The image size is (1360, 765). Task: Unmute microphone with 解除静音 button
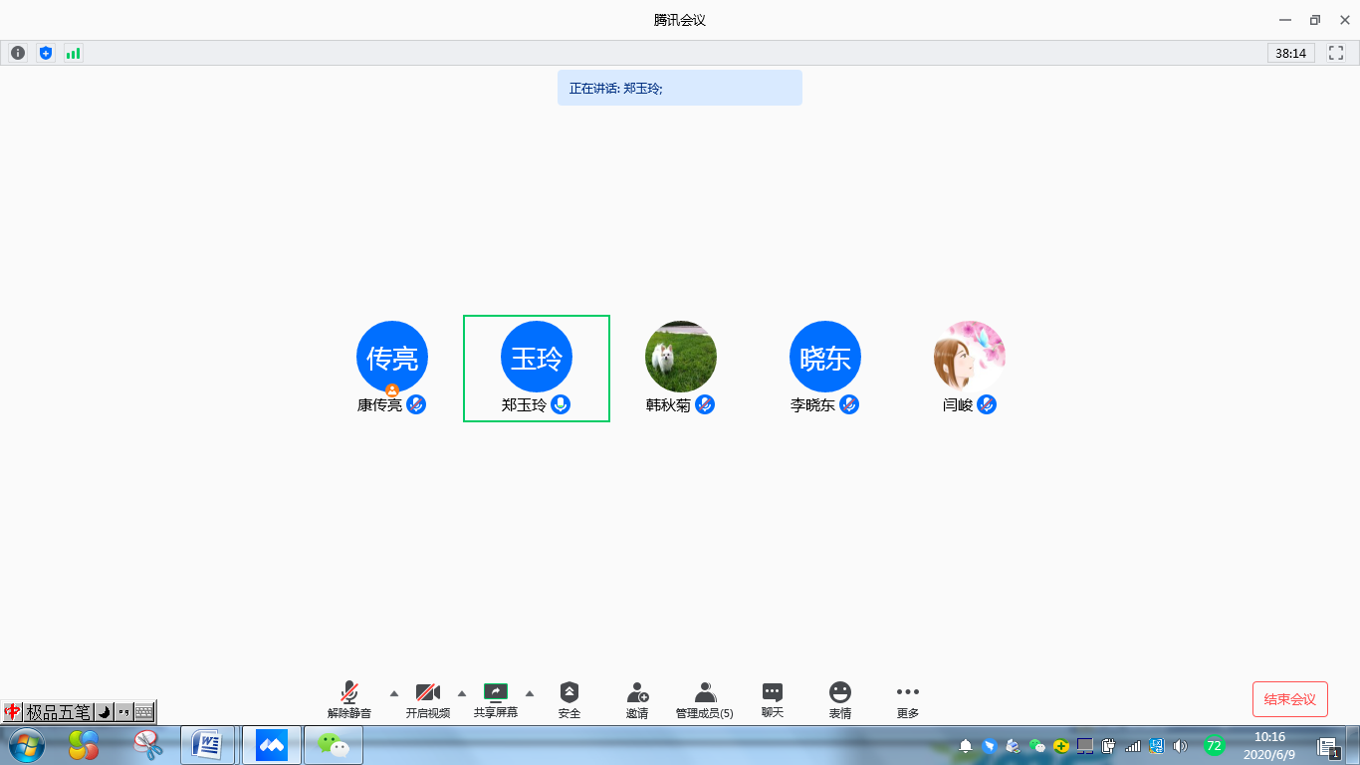click(x=349, y=700)
